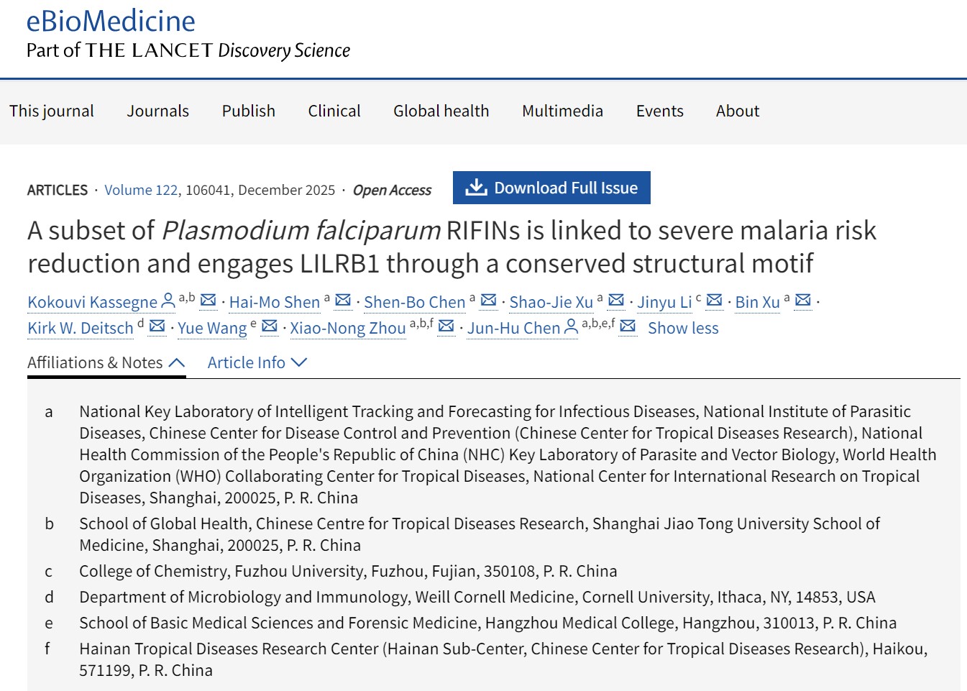Image resolution: width=967 pixels, height=691 pixels.
Task: Expand the Article Info section
Action: tap(257, 363)
